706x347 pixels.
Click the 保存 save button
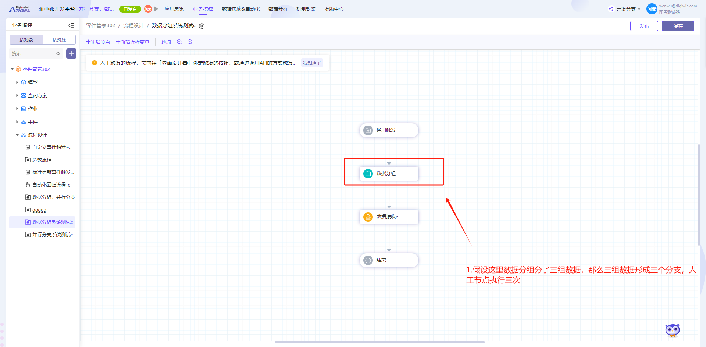click(678, 26)
